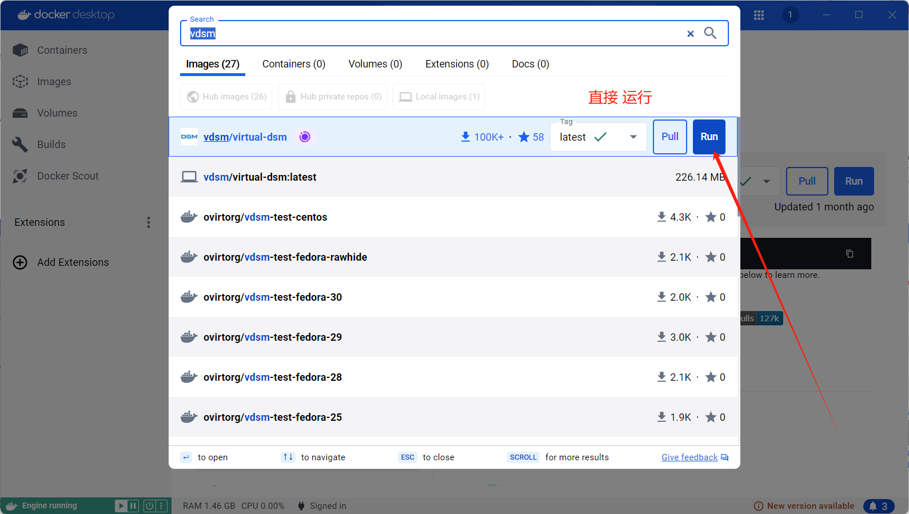Click the download count icon for vdsm/virtual-dsm
This screenshot has width=909, height=514.
[466, 137]
